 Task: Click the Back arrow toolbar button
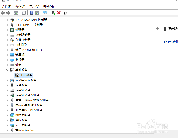click(x=3, y=13)
